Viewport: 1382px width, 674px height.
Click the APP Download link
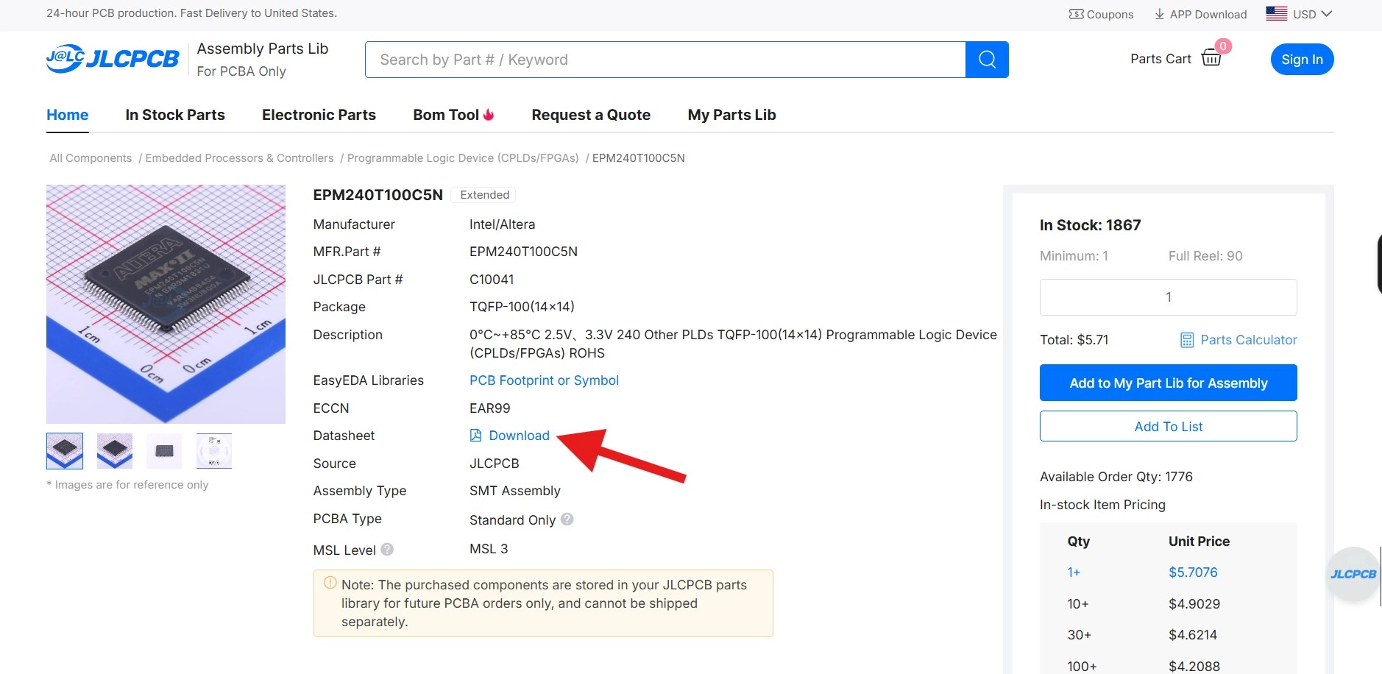pyautogui.click(x=1208, y=14)
